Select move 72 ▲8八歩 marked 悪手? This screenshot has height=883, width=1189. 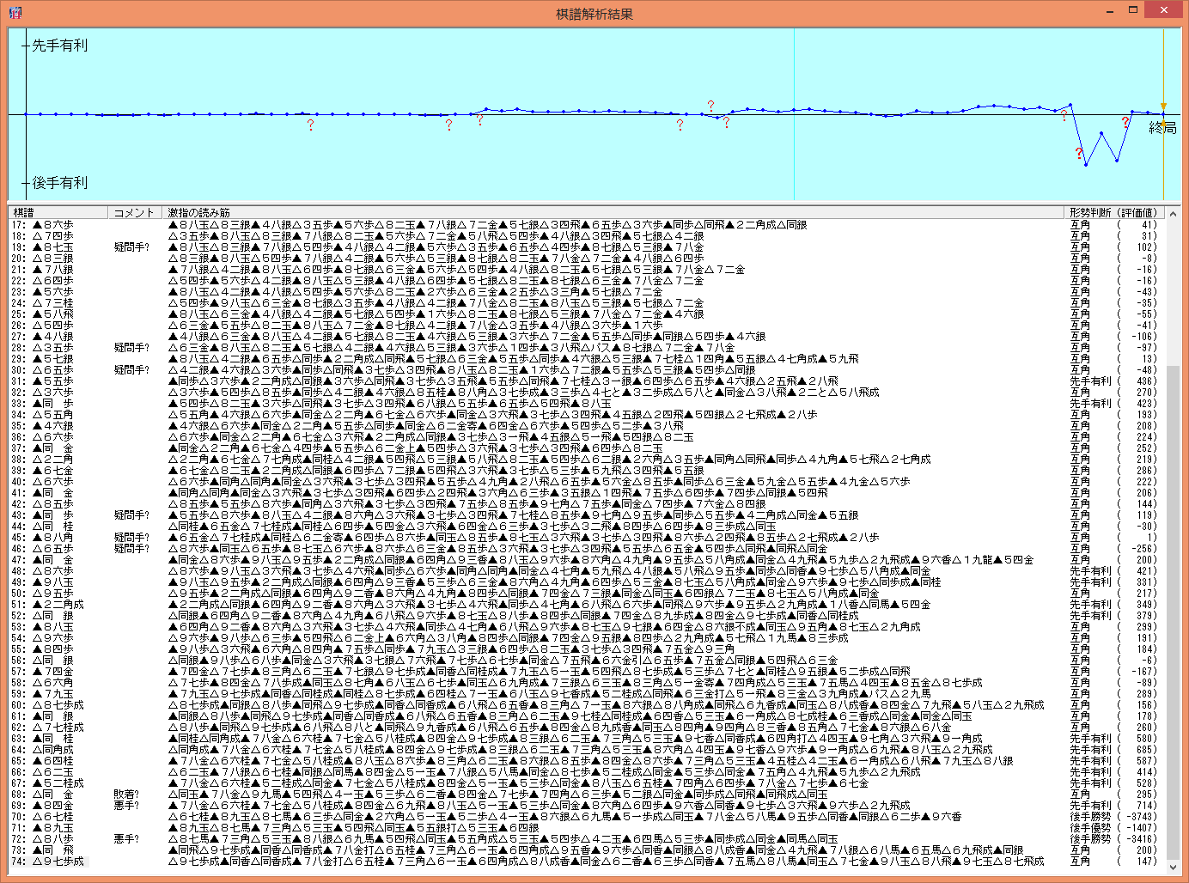pos(53,839)
